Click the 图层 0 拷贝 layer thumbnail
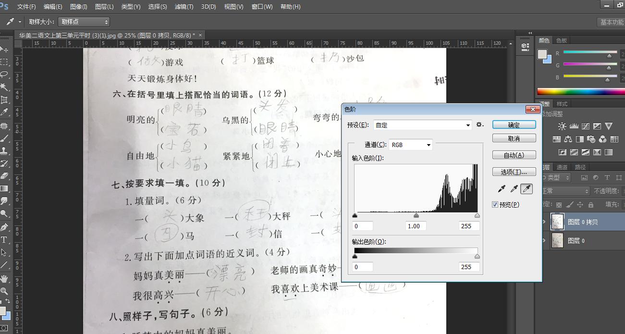Image resolution: width=625 pixels, height=334 pixels. click(557, 221)
